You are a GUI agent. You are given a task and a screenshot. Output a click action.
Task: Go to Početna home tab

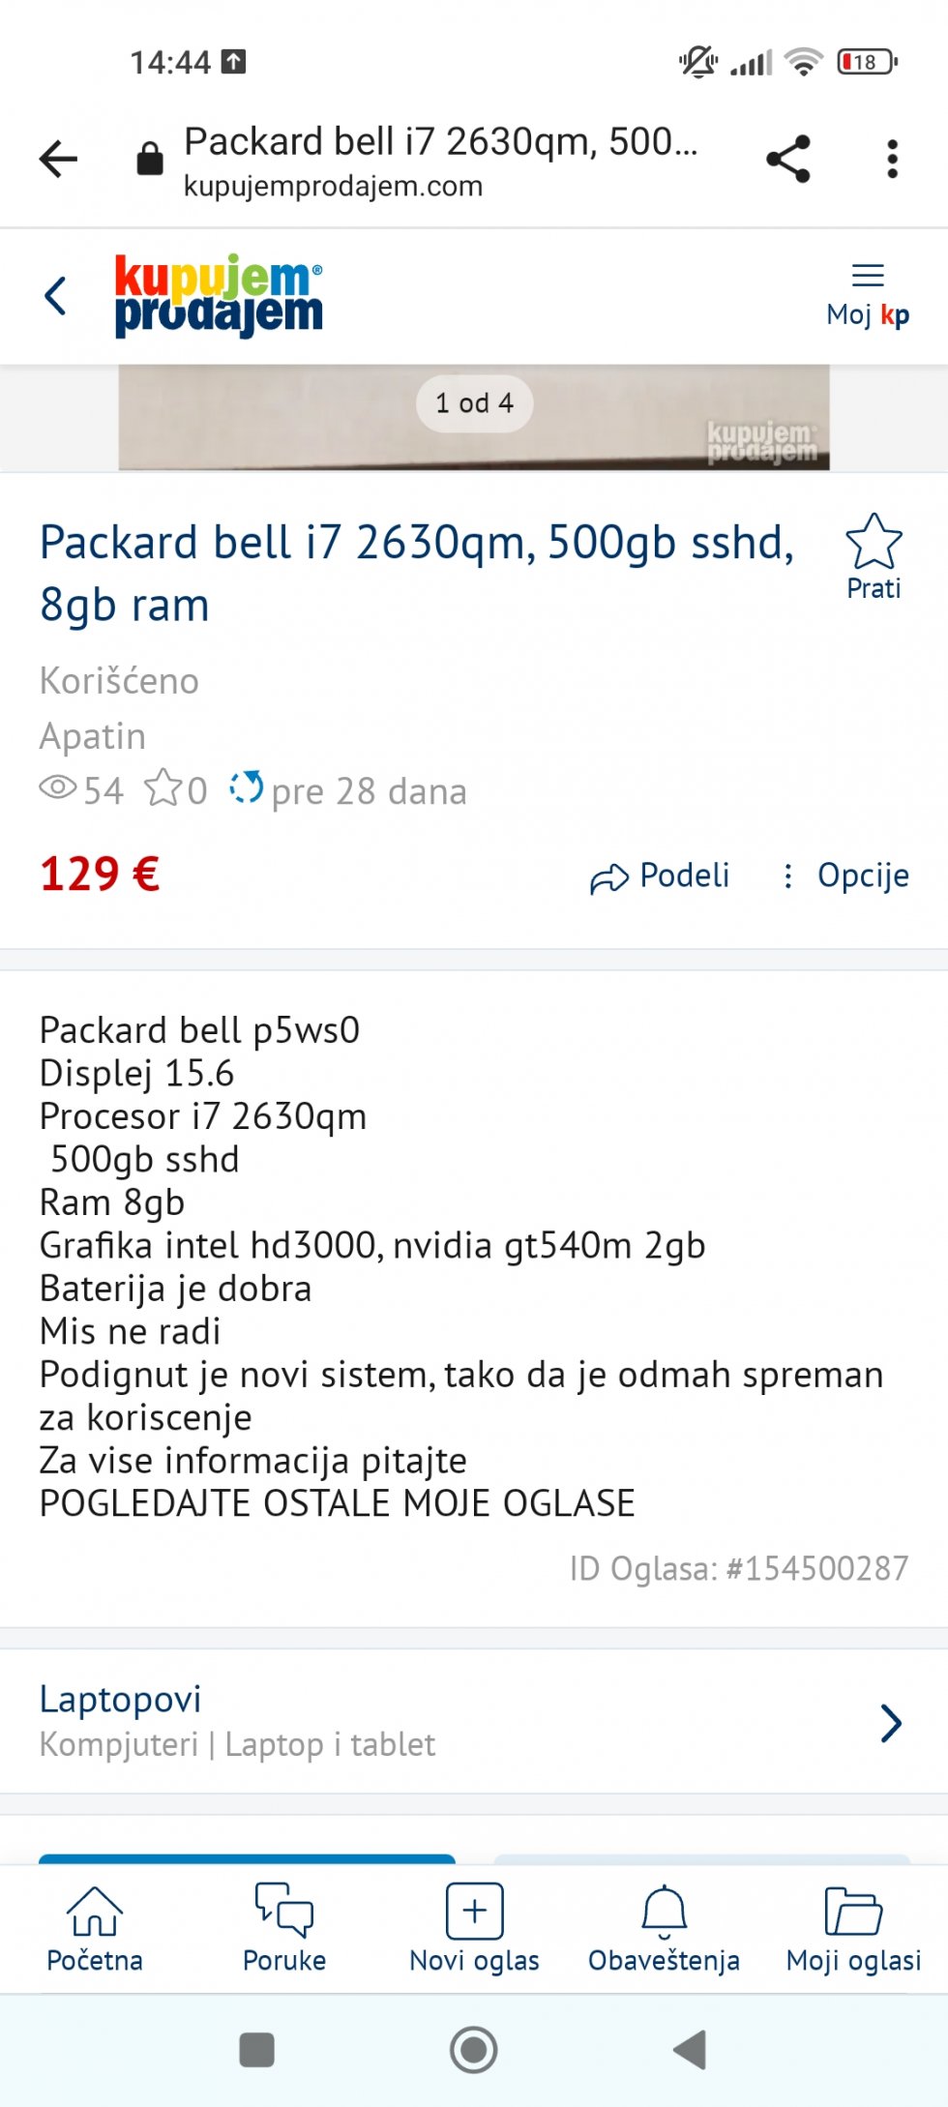point(95,1929)
